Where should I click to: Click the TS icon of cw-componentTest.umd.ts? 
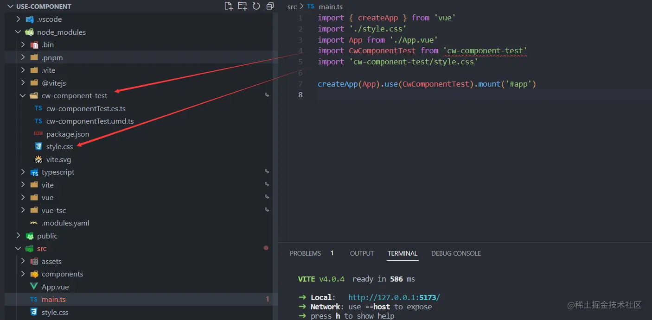tap(38, 121)
